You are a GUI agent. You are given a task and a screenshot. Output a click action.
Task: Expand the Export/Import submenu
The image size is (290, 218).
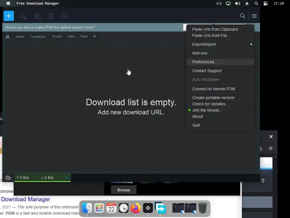pos(220,44)
